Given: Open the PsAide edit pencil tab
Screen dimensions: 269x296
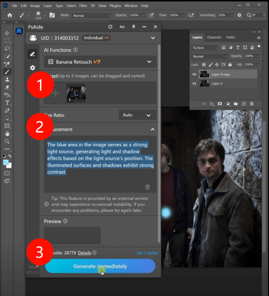Looking at the screenshot, I should [32, 54].
